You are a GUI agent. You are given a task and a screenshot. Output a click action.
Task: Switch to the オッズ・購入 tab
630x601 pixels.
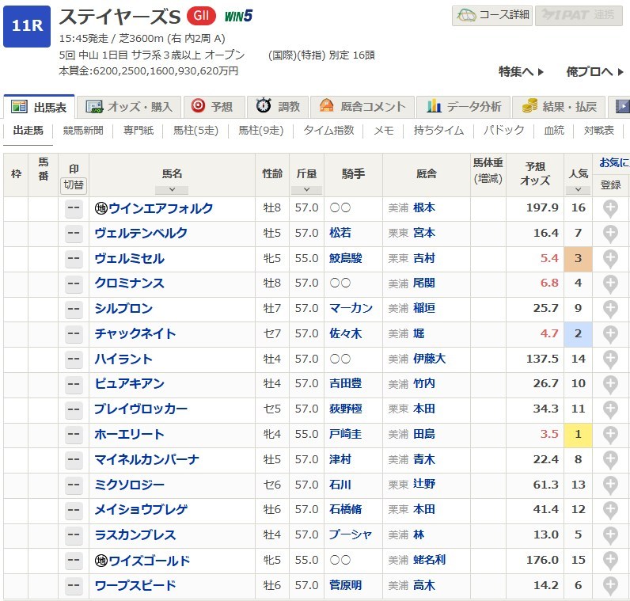click(x=132, y=106)
